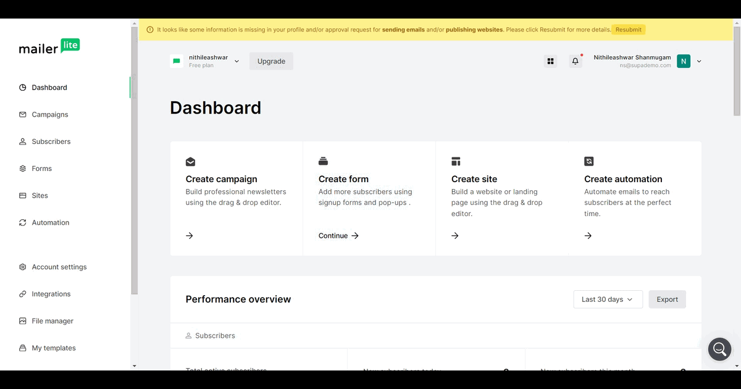Click the Performance overview heading
The image size is (741, 389).
click(x=238, y=299)
